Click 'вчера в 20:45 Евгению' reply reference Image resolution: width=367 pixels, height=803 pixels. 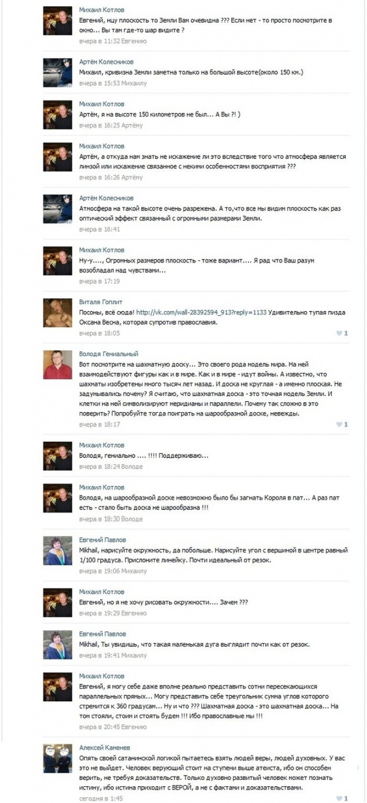click(113, 727)
